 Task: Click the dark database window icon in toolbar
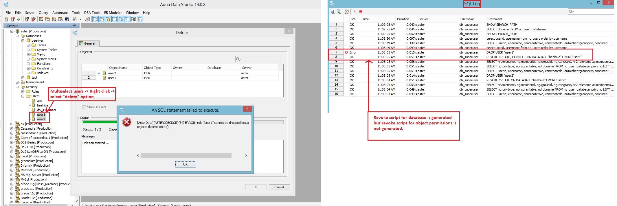67,19
